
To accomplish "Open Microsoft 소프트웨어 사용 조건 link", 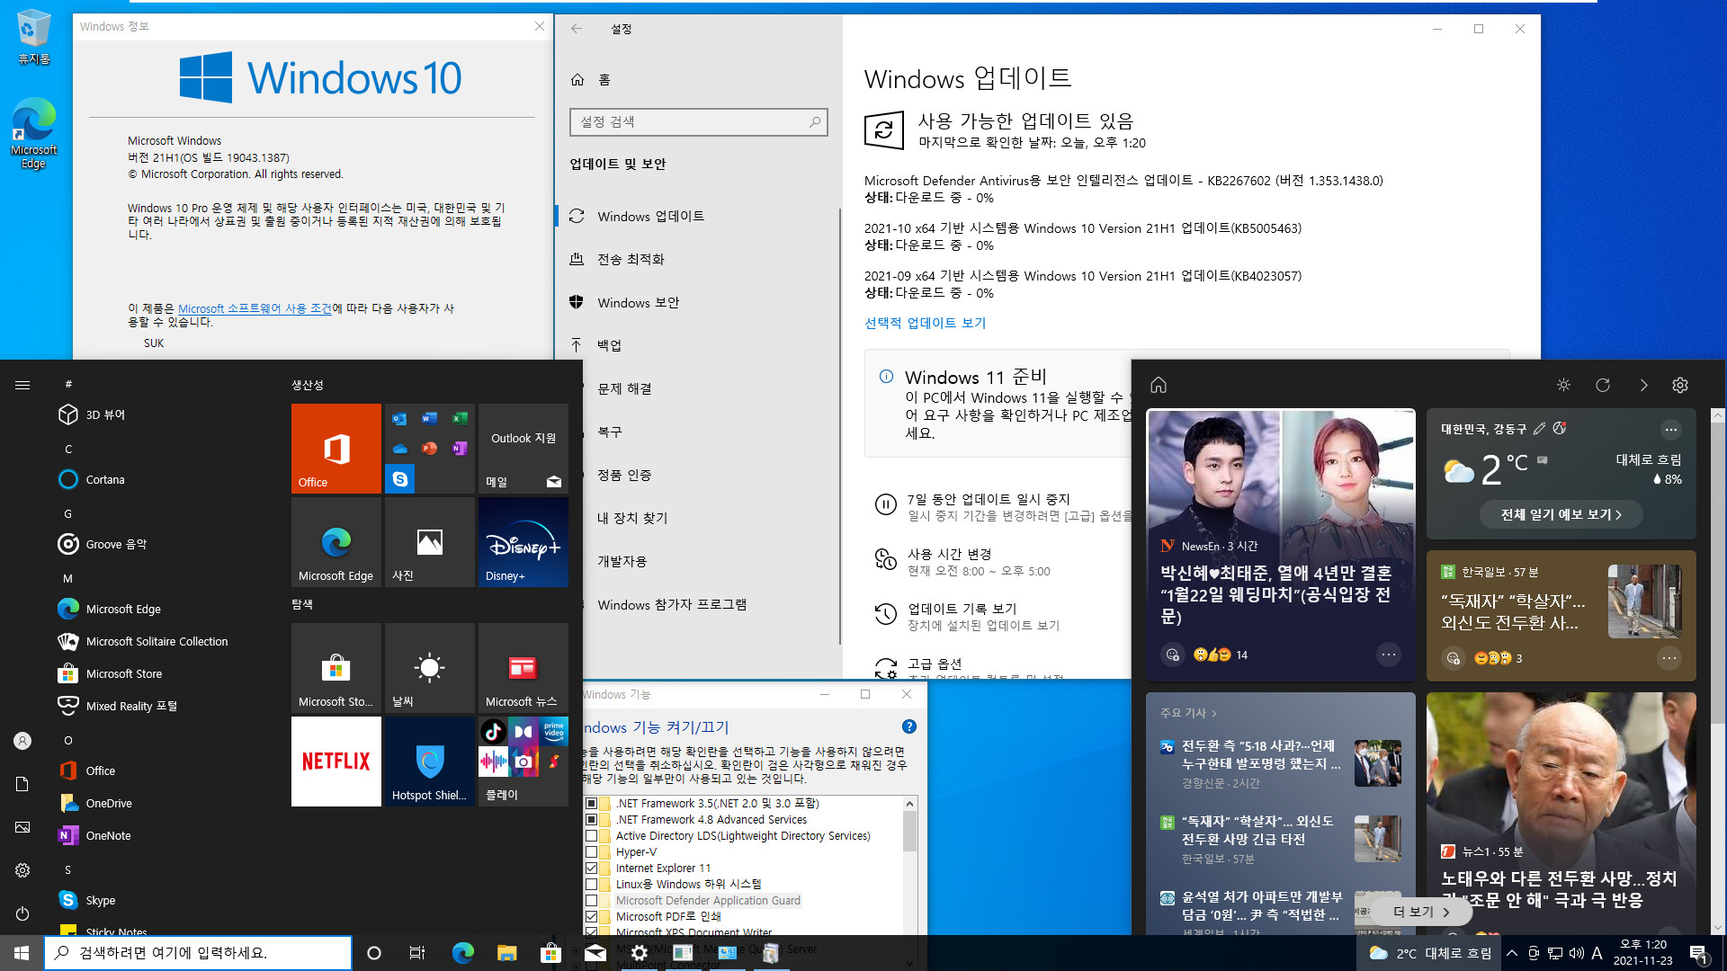I will [x=255, y=308].
